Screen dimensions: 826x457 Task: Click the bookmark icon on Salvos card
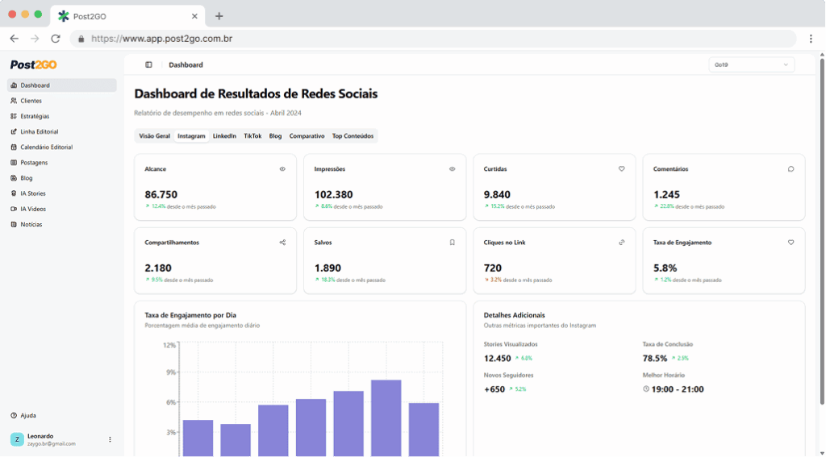452,243
